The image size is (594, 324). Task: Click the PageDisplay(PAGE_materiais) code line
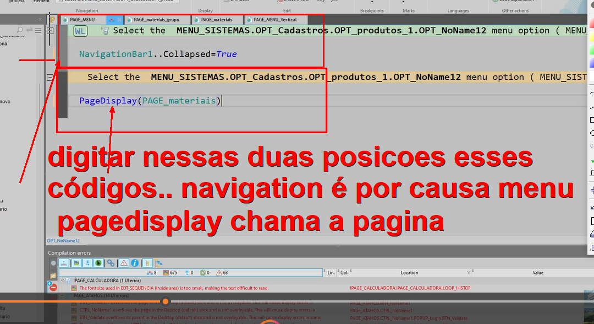150,101
